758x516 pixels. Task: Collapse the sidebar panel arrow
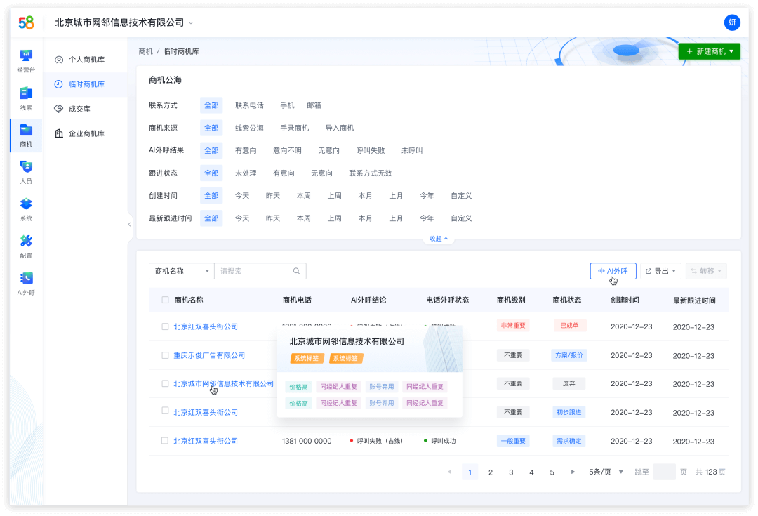[130, 224]
